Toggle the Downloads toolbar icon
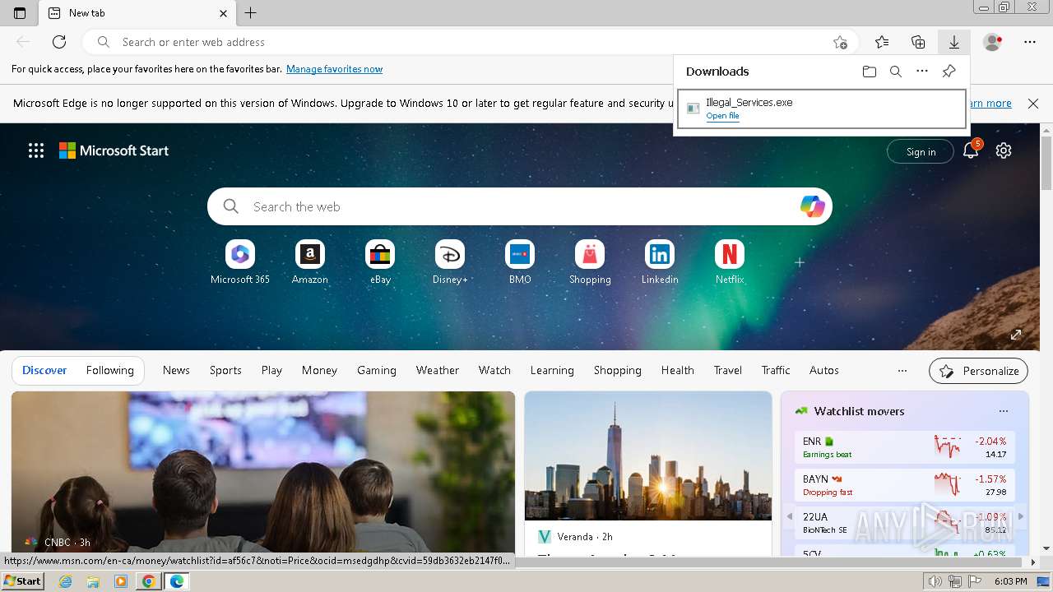The image size is (1053, 592). click(954, 42)
